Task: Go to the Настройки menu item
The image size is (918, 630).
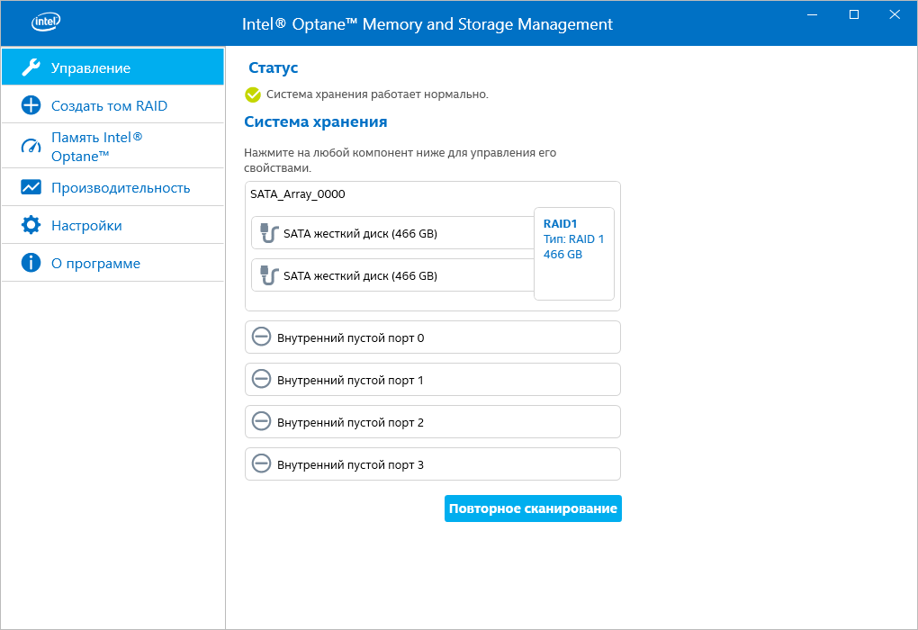Action: tap(86, 225)
